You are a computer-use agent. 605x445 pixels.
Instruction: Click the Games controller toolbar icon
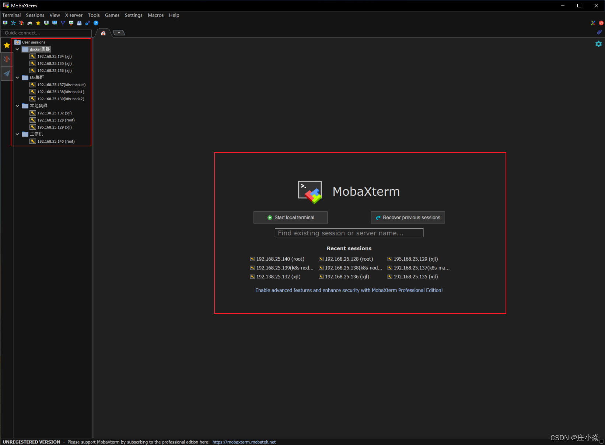point(30,23)
